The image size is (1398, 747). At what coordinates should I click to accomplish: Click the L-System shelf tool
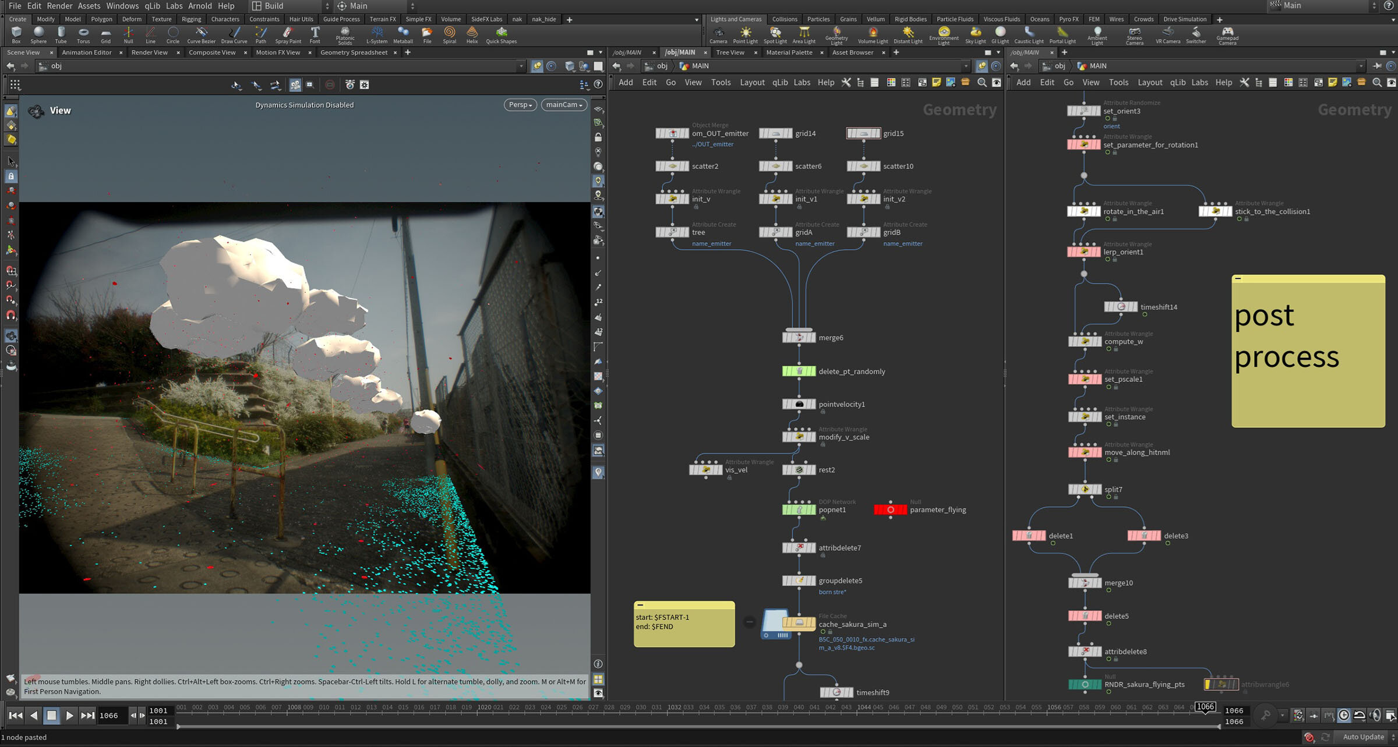[376, 34]
